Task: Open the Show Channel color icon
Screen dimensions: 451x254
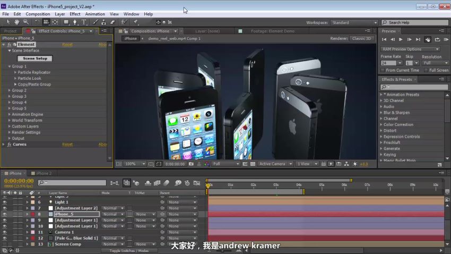Action: [207, 164]
